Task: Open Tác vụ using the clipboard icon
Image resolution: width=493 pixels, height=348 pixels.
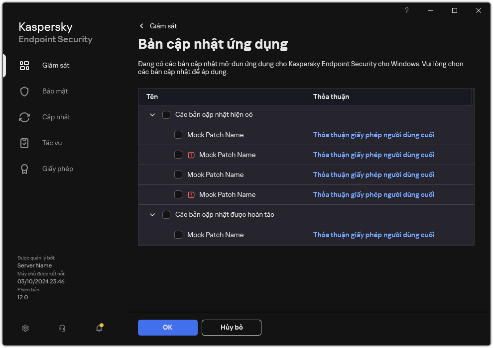Action: coord(24,143)
